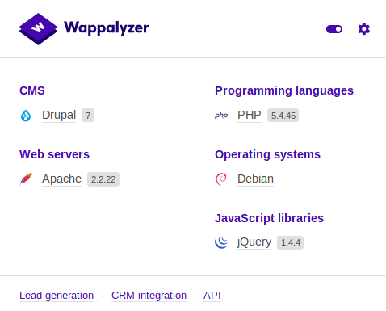Image resolution: width=386 pixels, height=311 pixels.
Task: Click the Drupal droplet icon
Action: pyautogui.click(x=26, y=116)
